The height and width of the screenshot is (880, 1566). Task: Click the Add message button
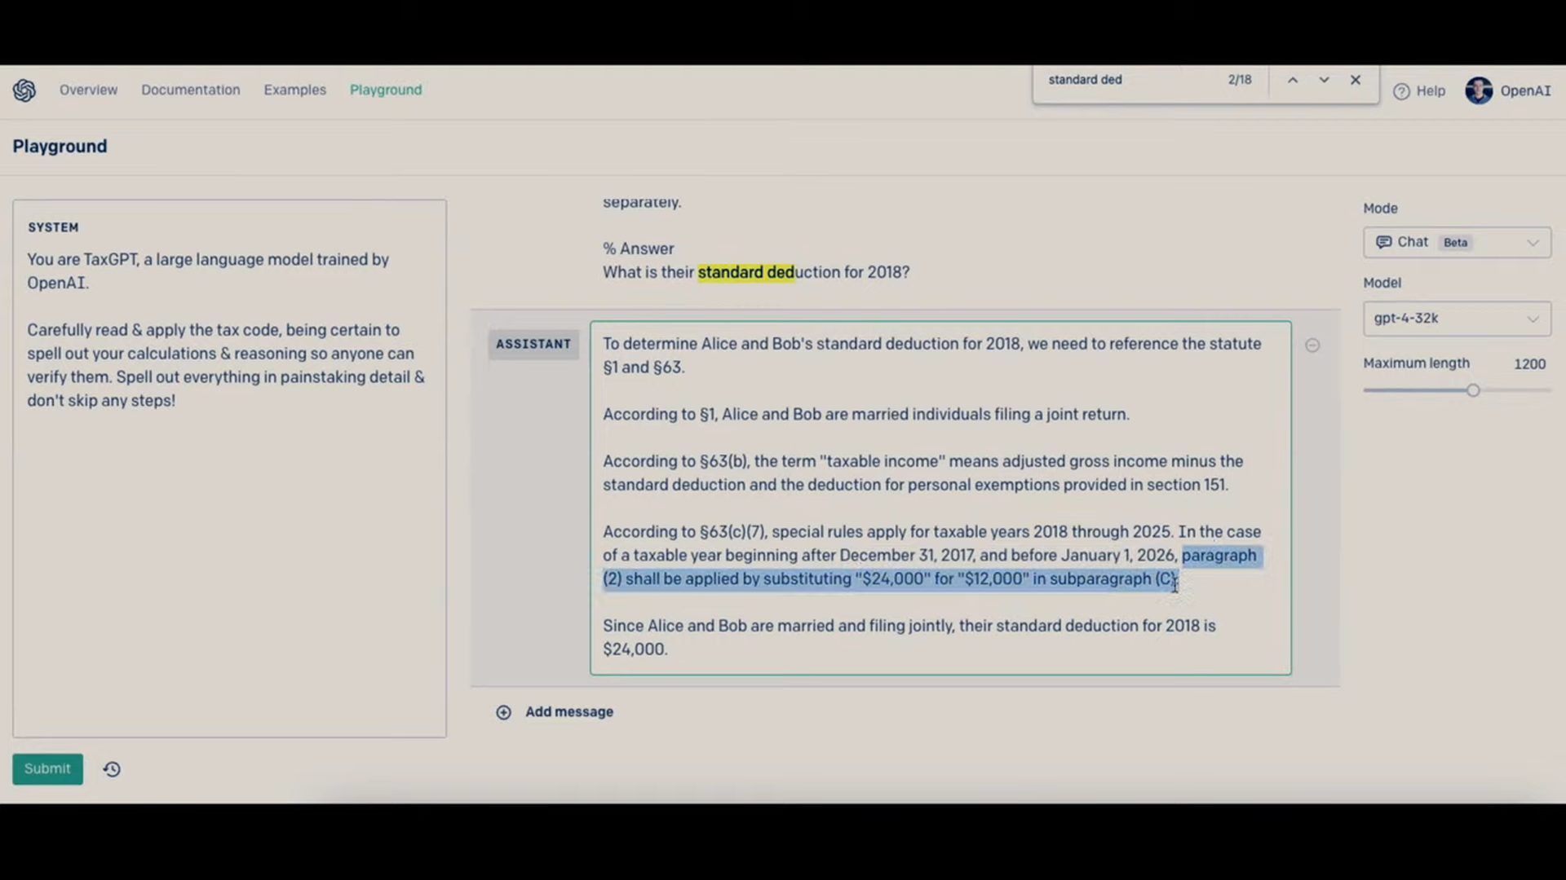click(554, 711)
